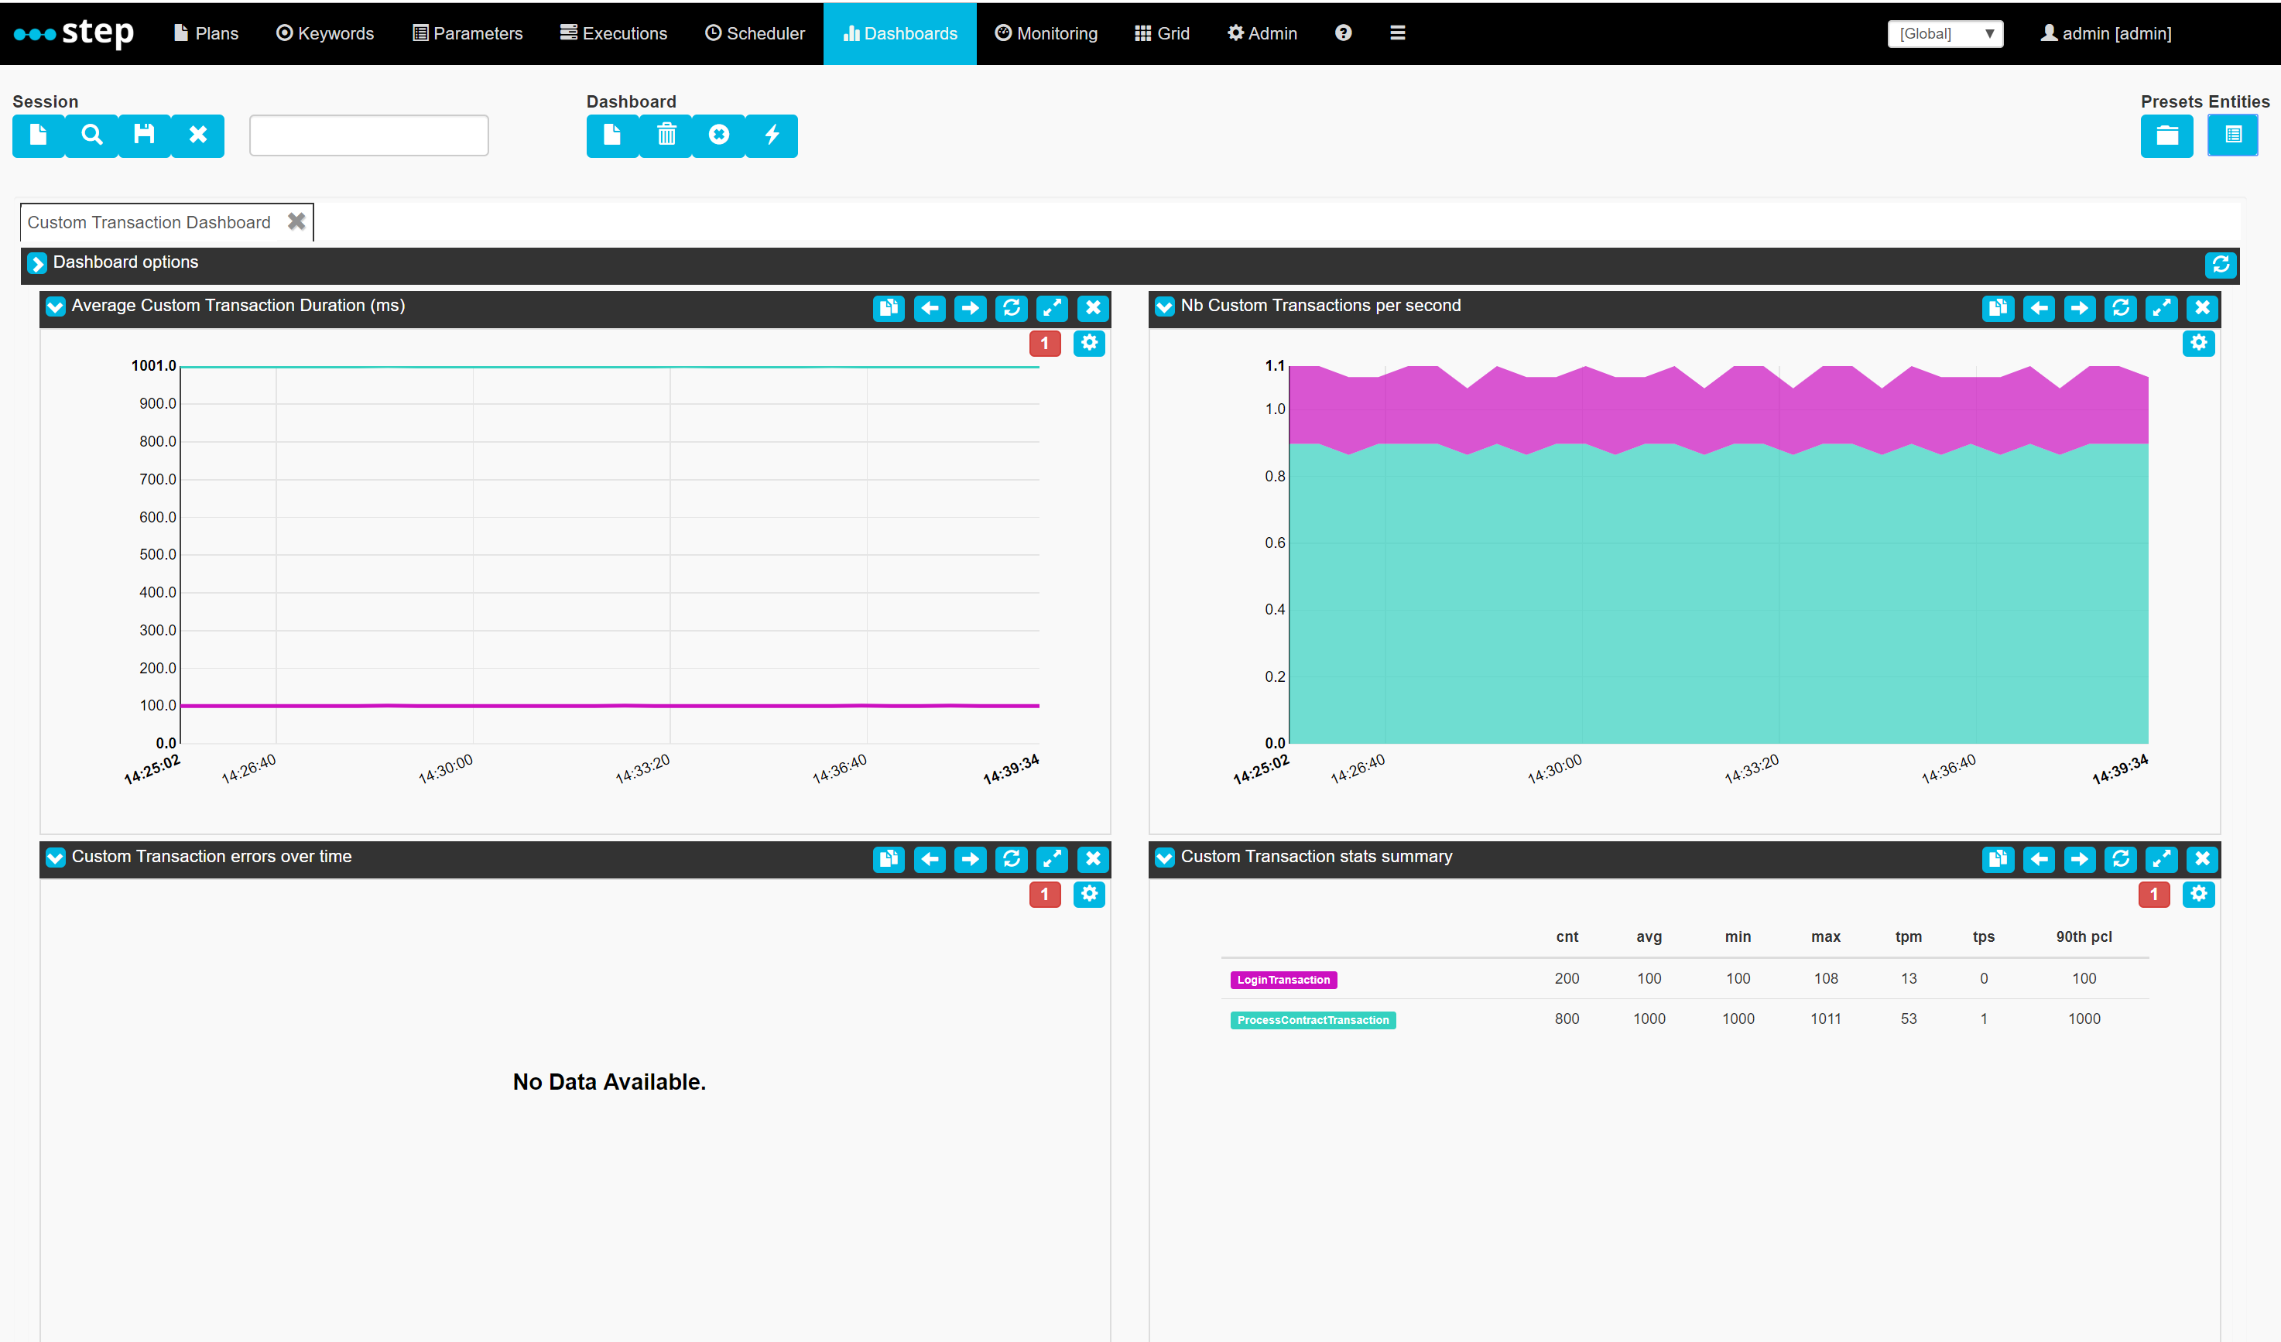Click the red 1 badge on stats summary
This screenshot has width=2281, height=1342.
pyautogui.click(x=2154, y=895)
